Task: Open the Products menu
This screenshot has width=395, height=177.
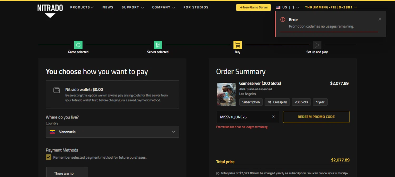Action: (x=82, y=7)
